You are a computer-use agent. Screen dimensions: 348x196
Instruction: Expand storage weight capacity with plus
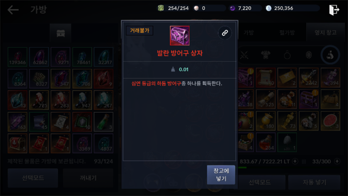pyautogui.click(x=295, y=161)
